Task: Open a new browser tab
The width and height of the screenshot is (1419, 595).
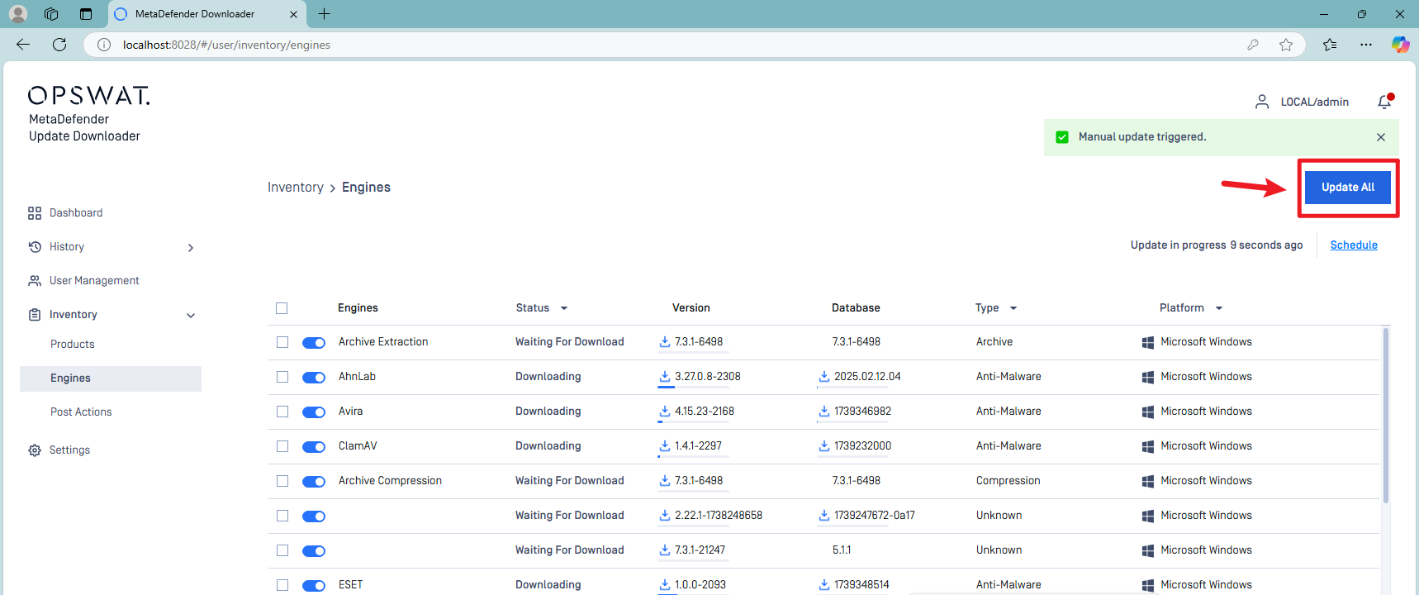Action: click(x=325, y=14)
